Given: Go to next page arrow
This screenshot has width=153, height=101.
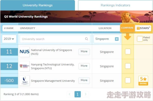Looking at the screenshot, I should click(x=86, y=94).
